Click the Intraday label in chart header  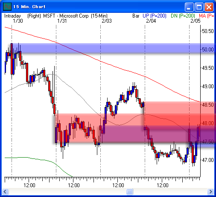[x=12, y=16]
